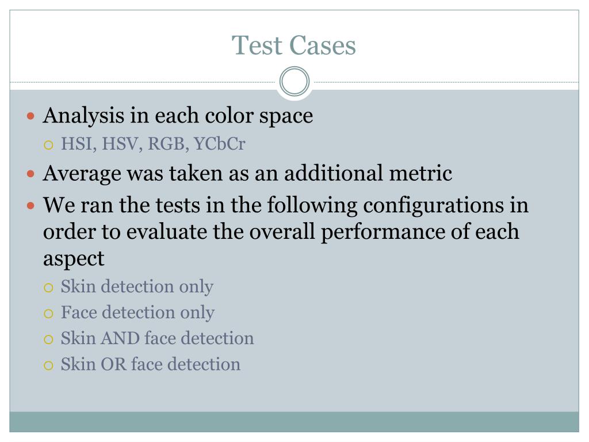Click the "HSI, HSV, RGB, YCbCr" sub-item text

pyautogui.click(x=153, y=144)
